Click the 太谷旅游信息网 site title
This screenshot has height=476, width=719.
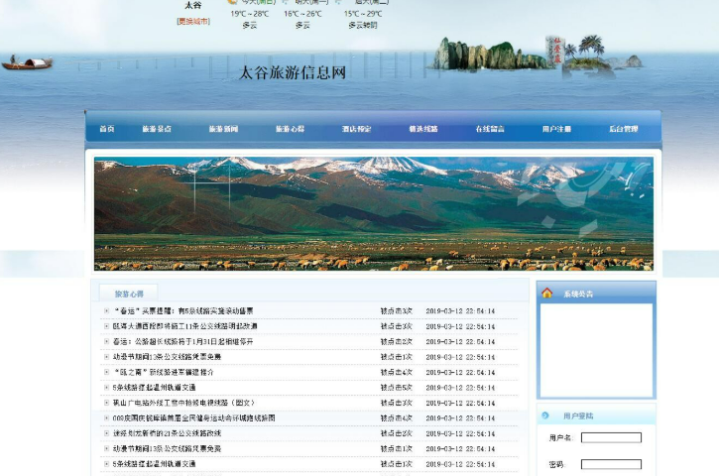[293, 72]
